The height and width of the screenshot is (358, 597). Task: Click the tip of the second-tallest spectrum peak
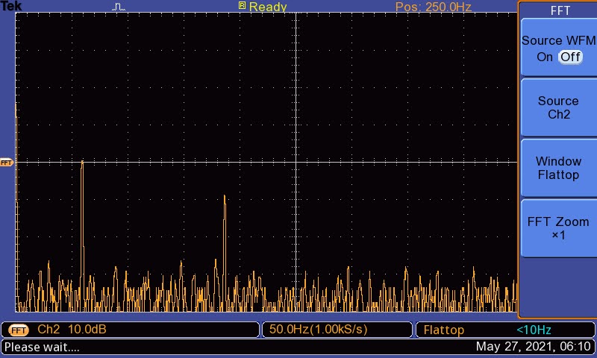225,197
